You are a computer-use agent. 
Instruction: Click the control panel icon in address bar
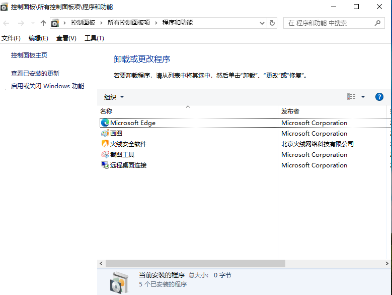click(55, 23)
